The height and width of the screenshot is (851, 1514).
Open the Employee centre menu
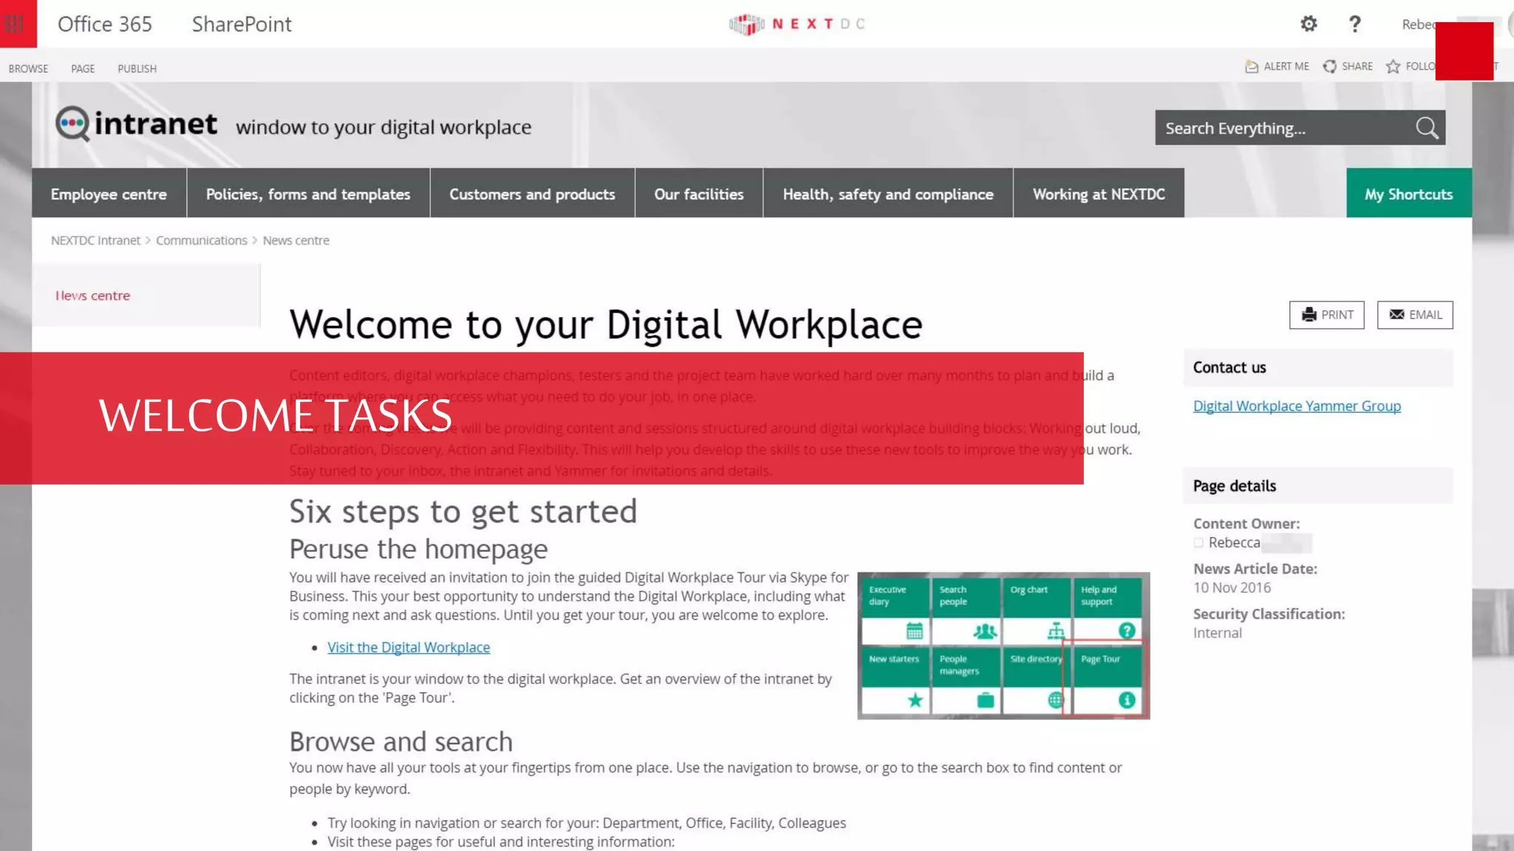109,194
